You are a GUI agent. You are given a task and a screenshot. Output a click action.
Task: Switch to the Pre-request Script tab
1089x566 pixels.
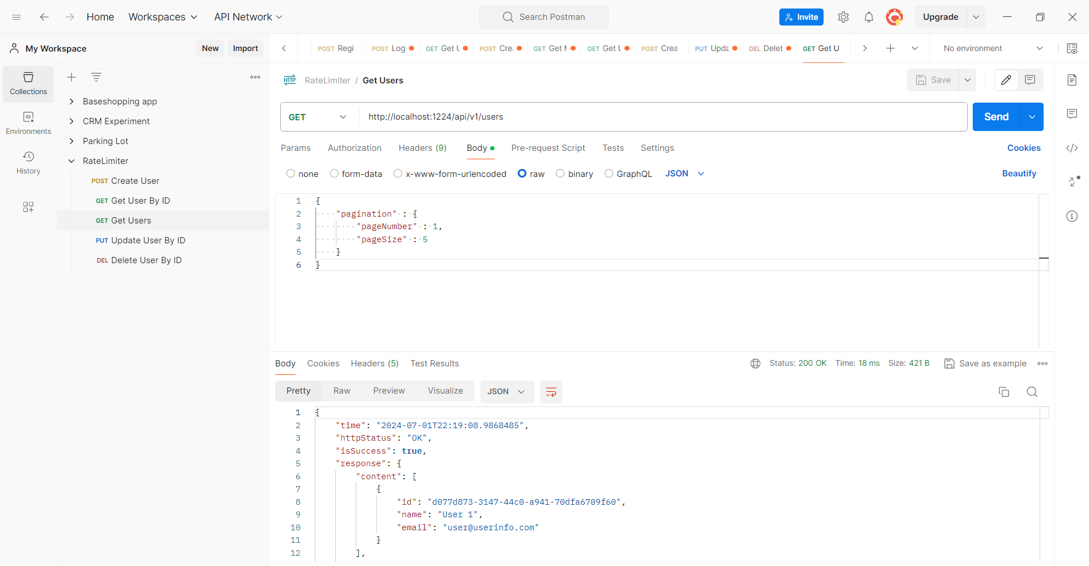click(548, 148)
